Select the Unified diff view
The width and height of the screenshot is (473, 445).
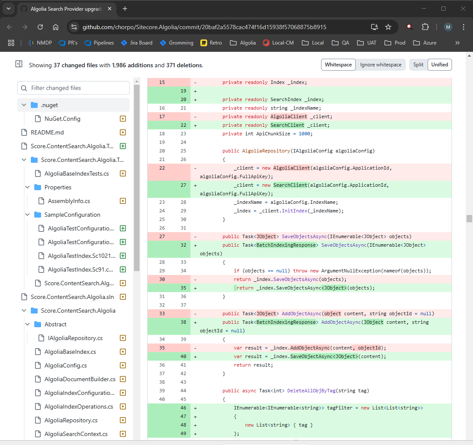[x=440, y=65]
